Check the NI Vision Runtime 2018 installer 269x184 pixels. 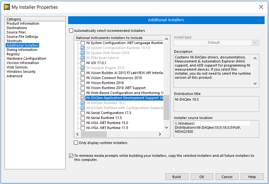tap(83, 83)
